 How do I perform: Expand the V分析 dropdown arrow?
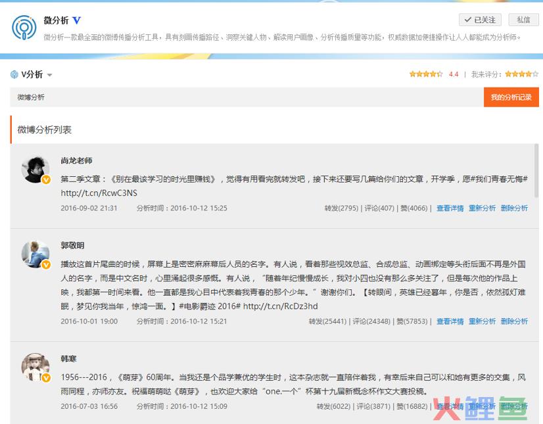point(49,75)
